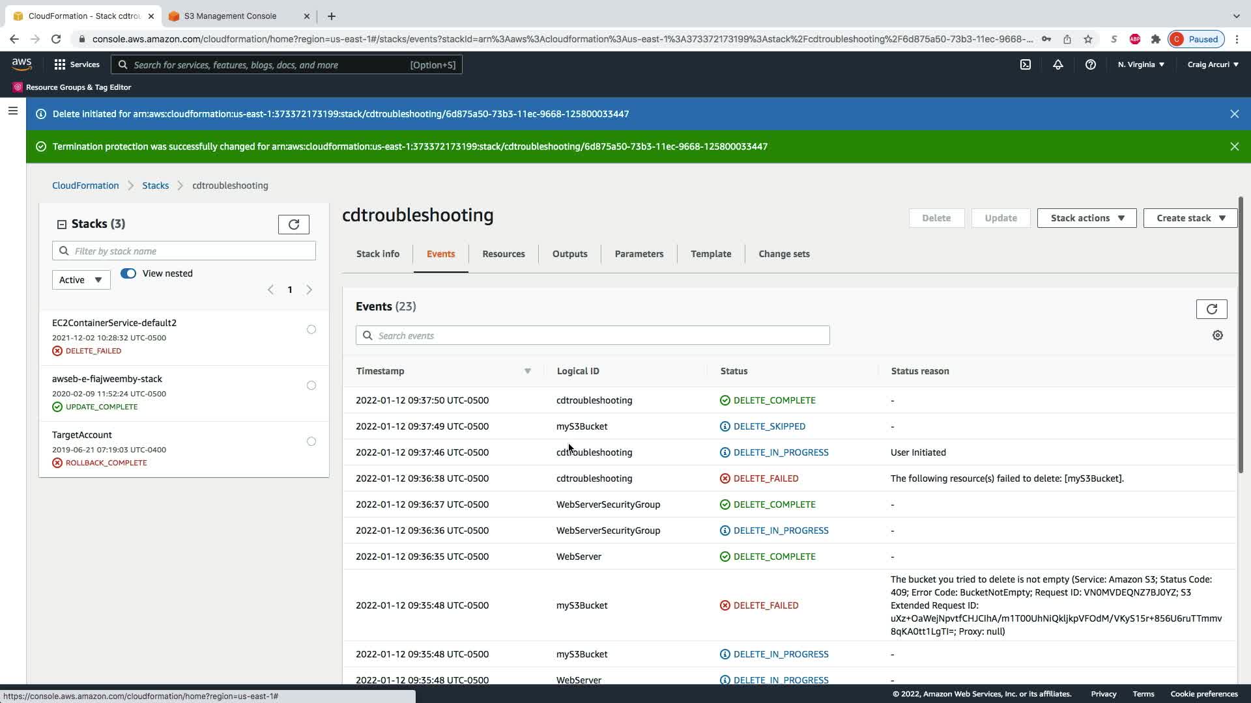Open the Active filter dropdown
1251x703 pixels.
pyautogui.click(x=81, y=280)
